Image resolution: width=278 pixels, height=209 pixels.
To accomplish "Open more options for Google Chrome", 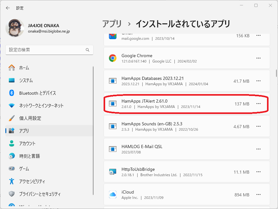I will tap(258, 58).
